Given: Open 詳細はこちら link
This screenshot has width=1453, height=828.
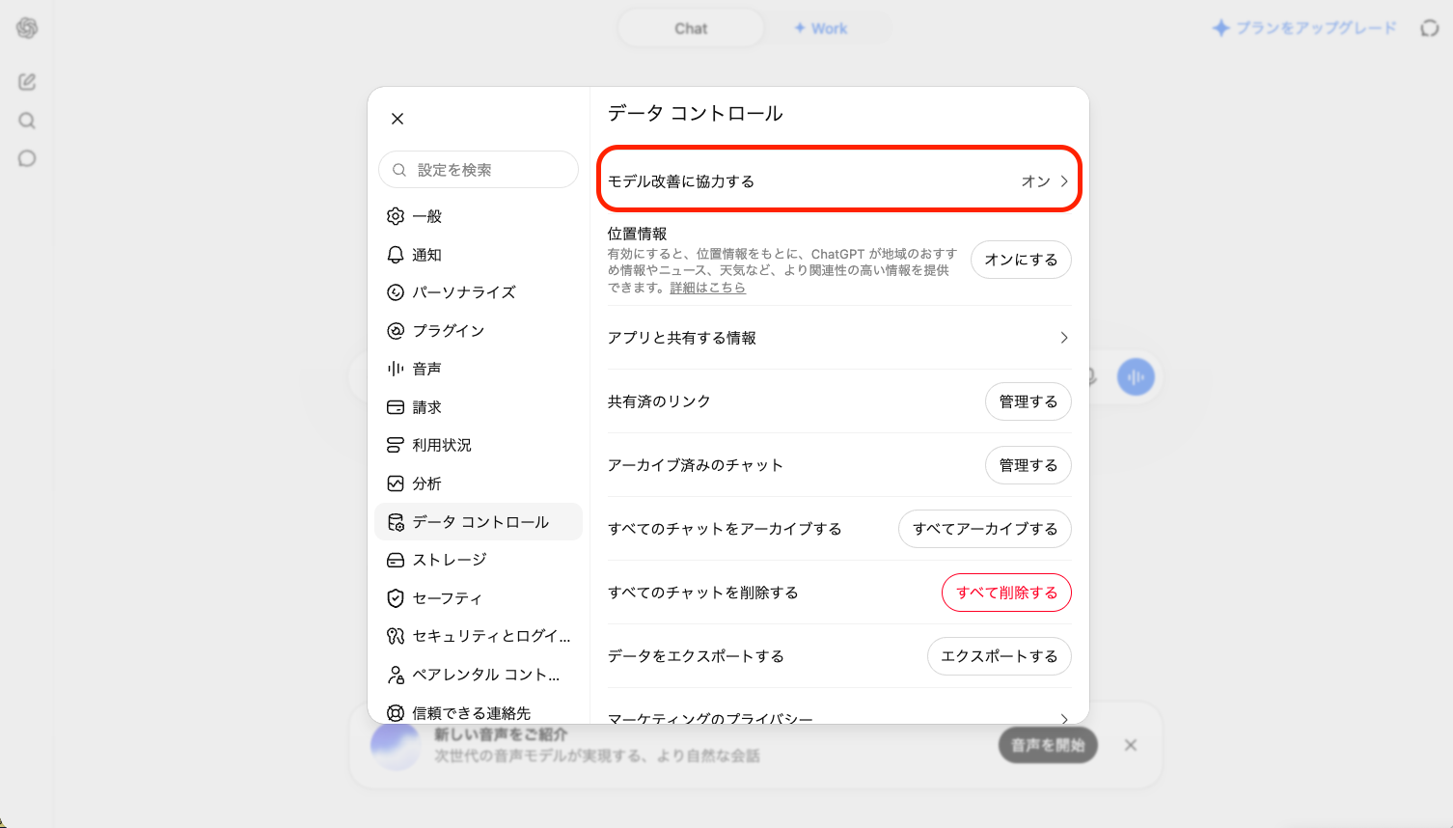Looking at the screenshot, I should [x=708, y=288].
